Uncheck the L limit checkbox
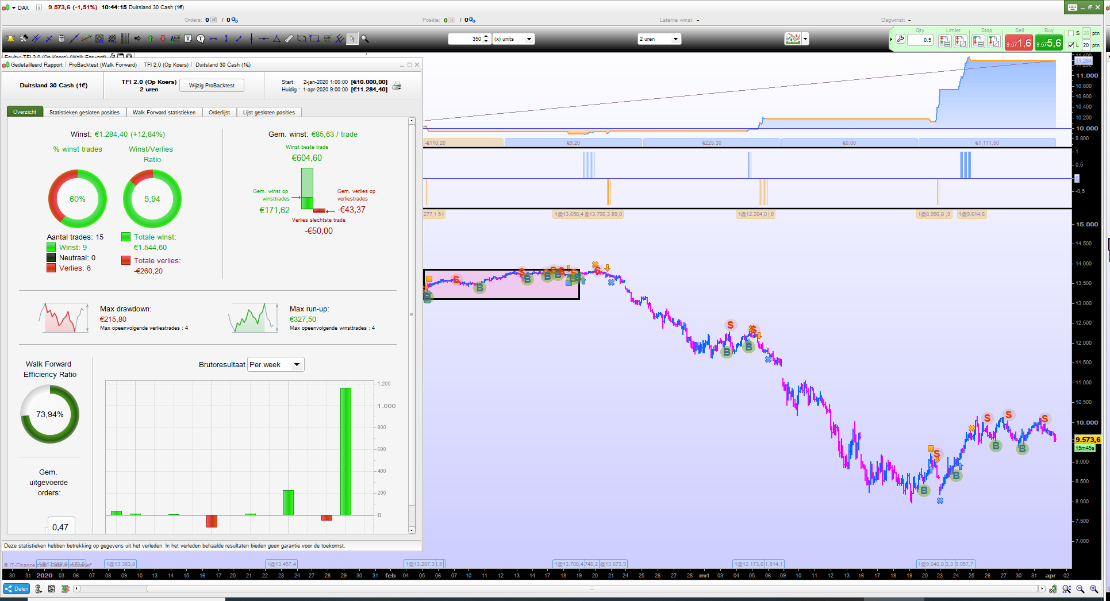 [x=1071, y=45]
